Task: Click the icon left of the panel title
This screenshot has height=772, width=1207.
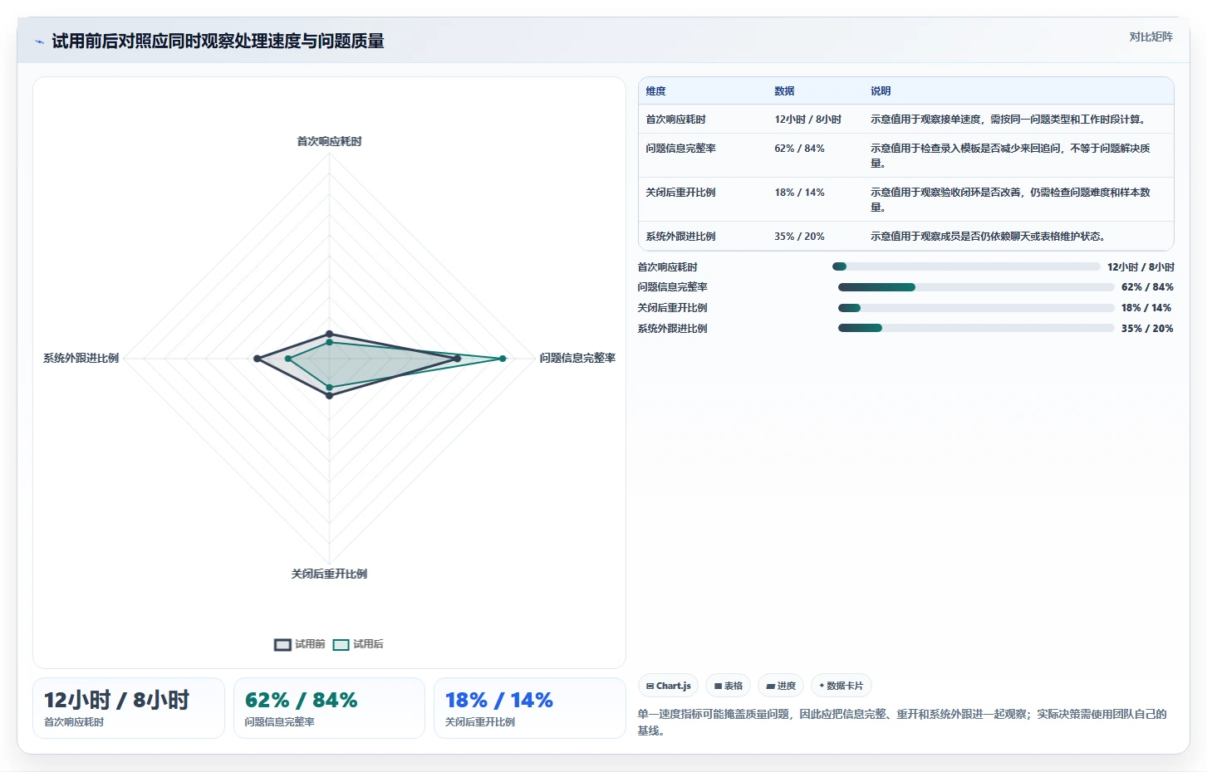Action: point(39,42)
